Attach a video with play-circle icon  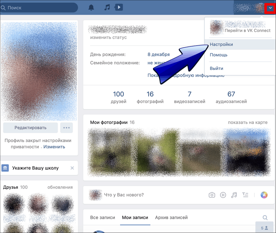223,195
